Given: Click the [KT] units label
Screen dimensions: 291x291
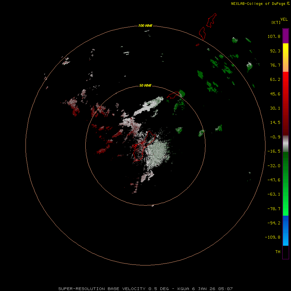Looking at the screenshot, I should [276, 22].
